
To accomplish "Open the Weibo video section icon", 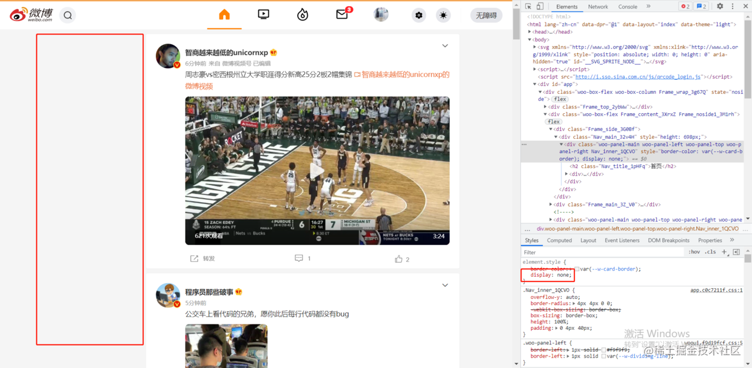I will [x=263, y=15].
